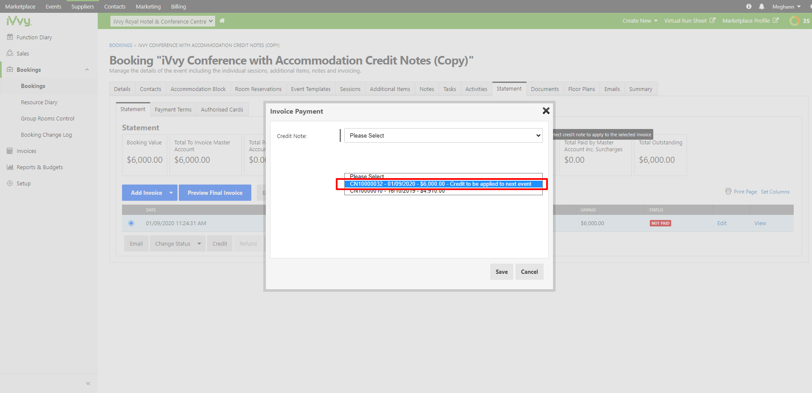Expand the Create New menu
Image resolution: width=812 pixels, height=393 pixels.
point(640,21)
